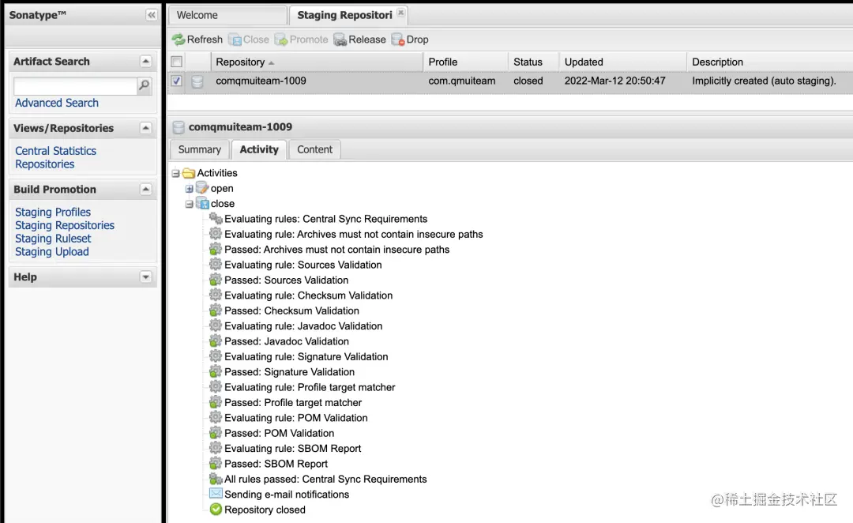The image size is (853, 523).
Task: Click the Refresh toolbar button
Action: pyautogui.click(x=197, y=40)
